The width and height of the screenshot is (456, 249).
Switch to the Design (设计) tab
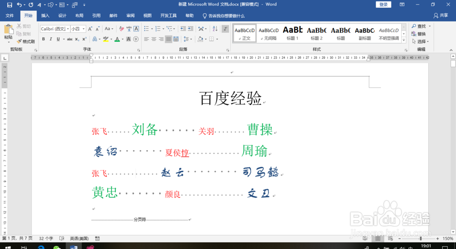pyautogui.click(x=62, y=16)
